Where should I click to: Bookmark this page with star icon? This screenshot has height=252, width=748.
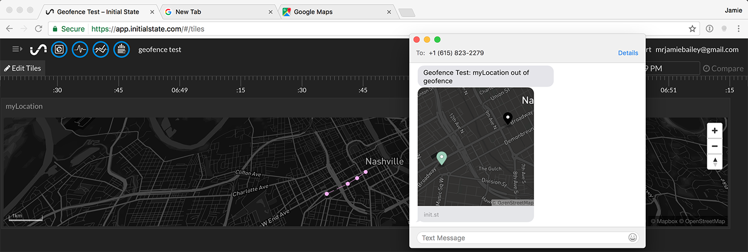[692, 29]
